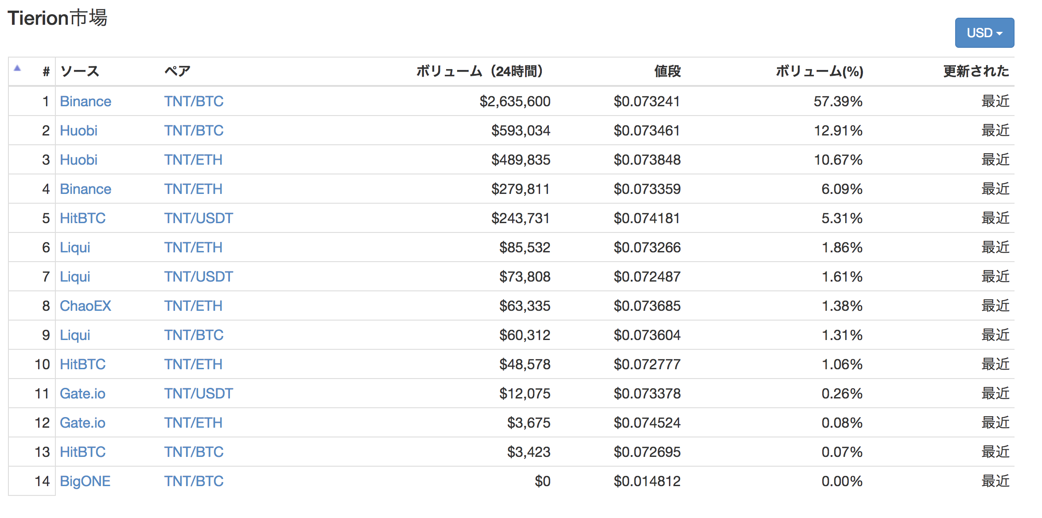This screenshot has width=1042, height=518.
Task: Select the 最近 cell in the BigONE row
Action: 995,481
